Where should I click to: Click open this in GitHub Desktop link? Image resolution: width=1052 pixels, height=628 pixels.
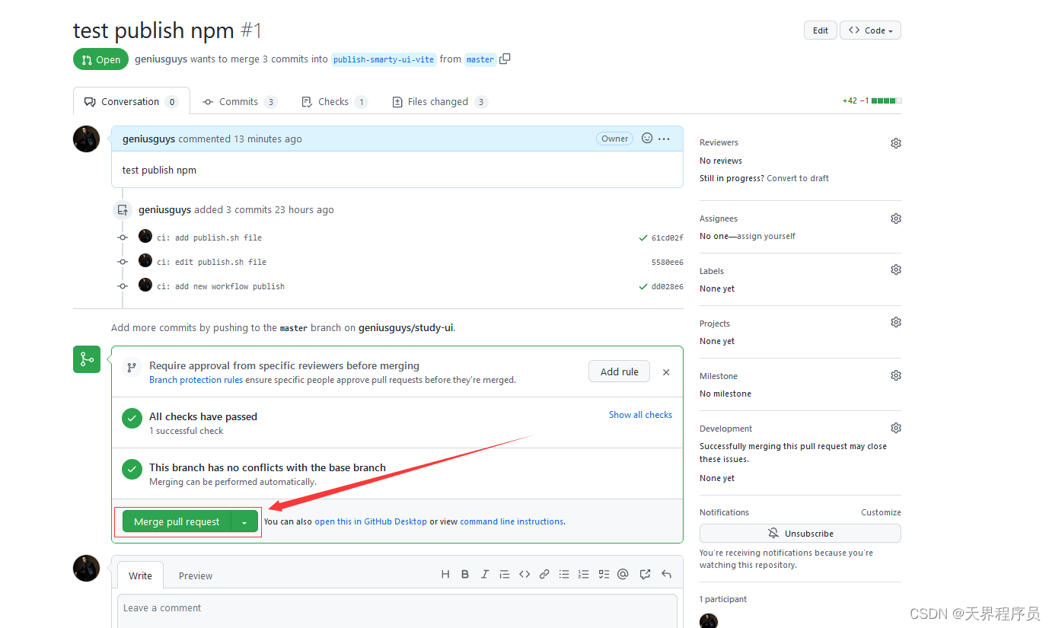pyautogui.click(x=371, y=521)
